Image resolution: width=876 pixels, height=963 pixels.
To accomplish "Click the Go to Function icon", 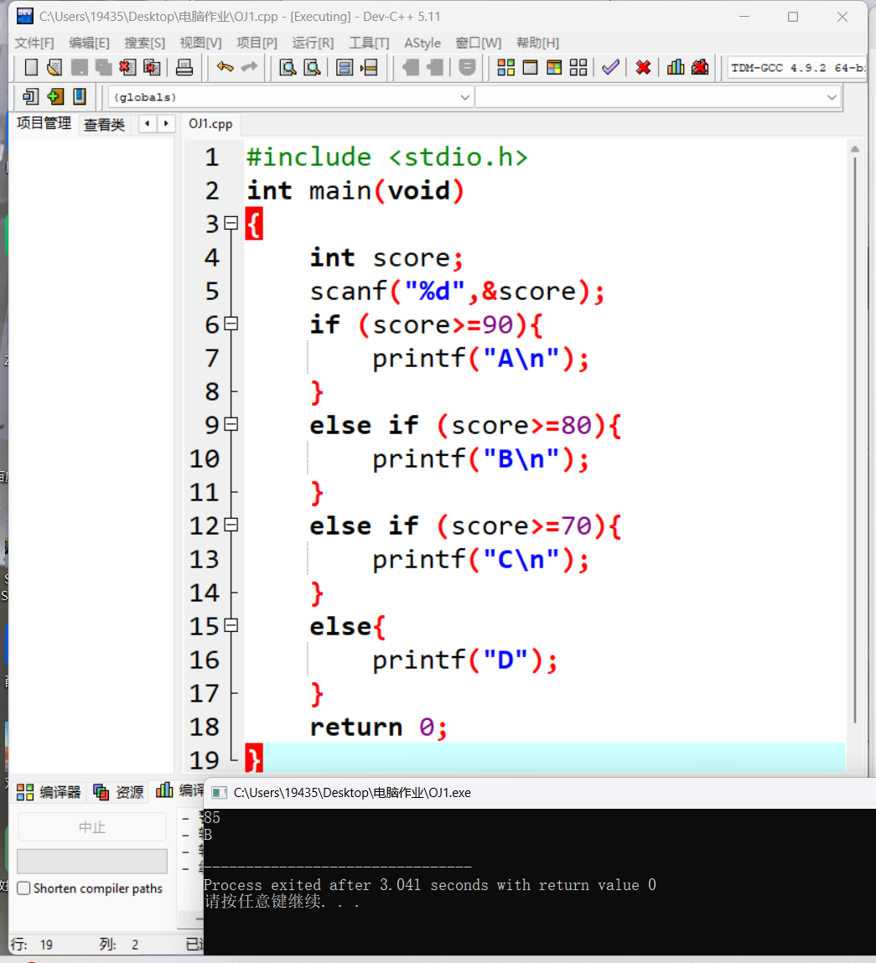I will (345, 67).
